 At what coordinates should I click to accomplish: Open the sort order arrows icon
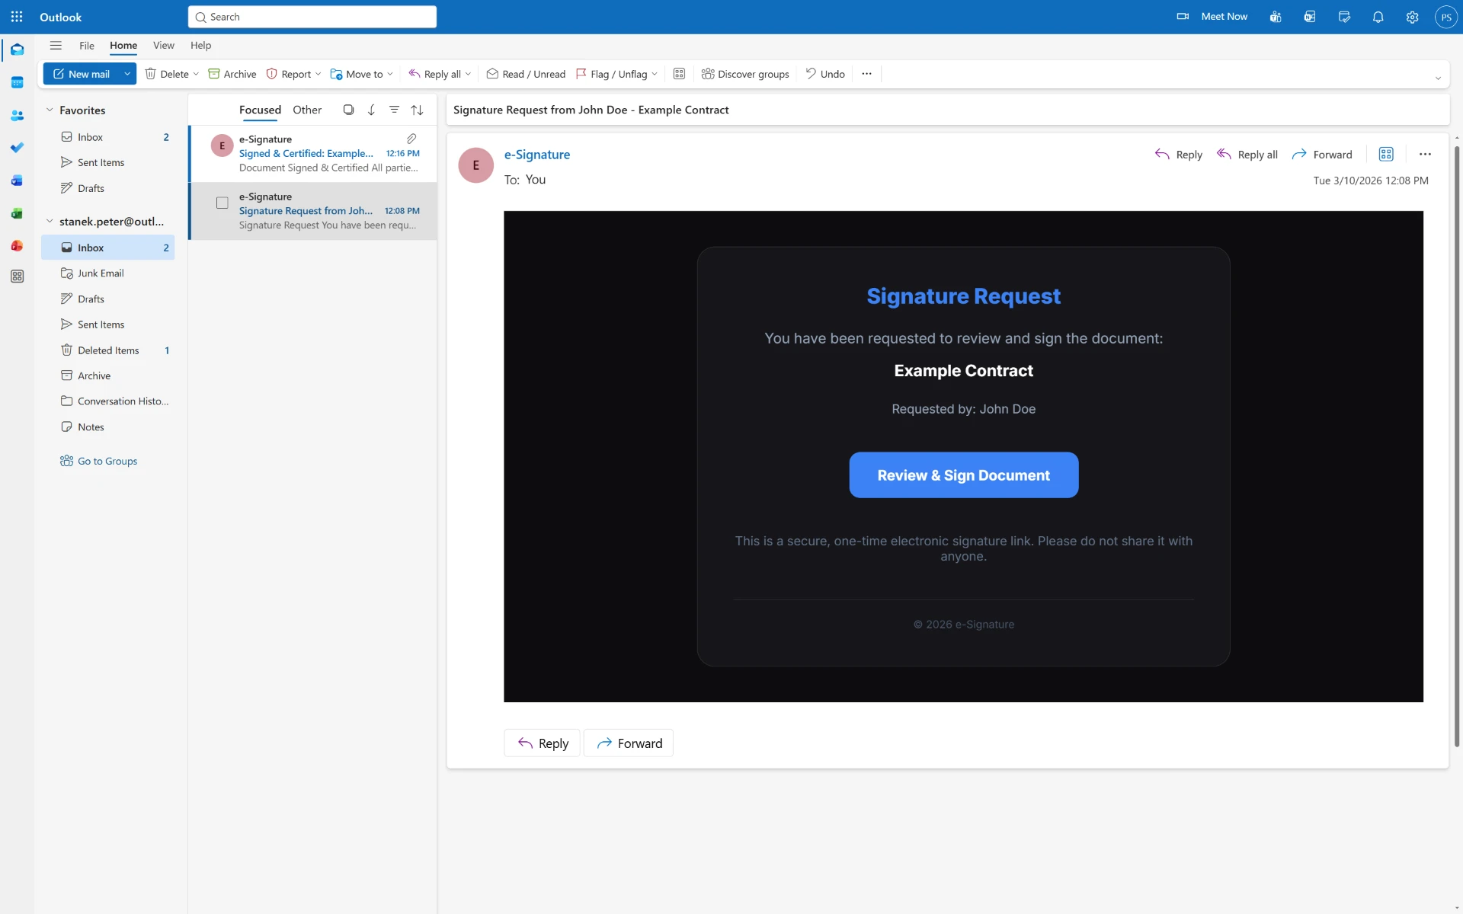pos(417,110)
